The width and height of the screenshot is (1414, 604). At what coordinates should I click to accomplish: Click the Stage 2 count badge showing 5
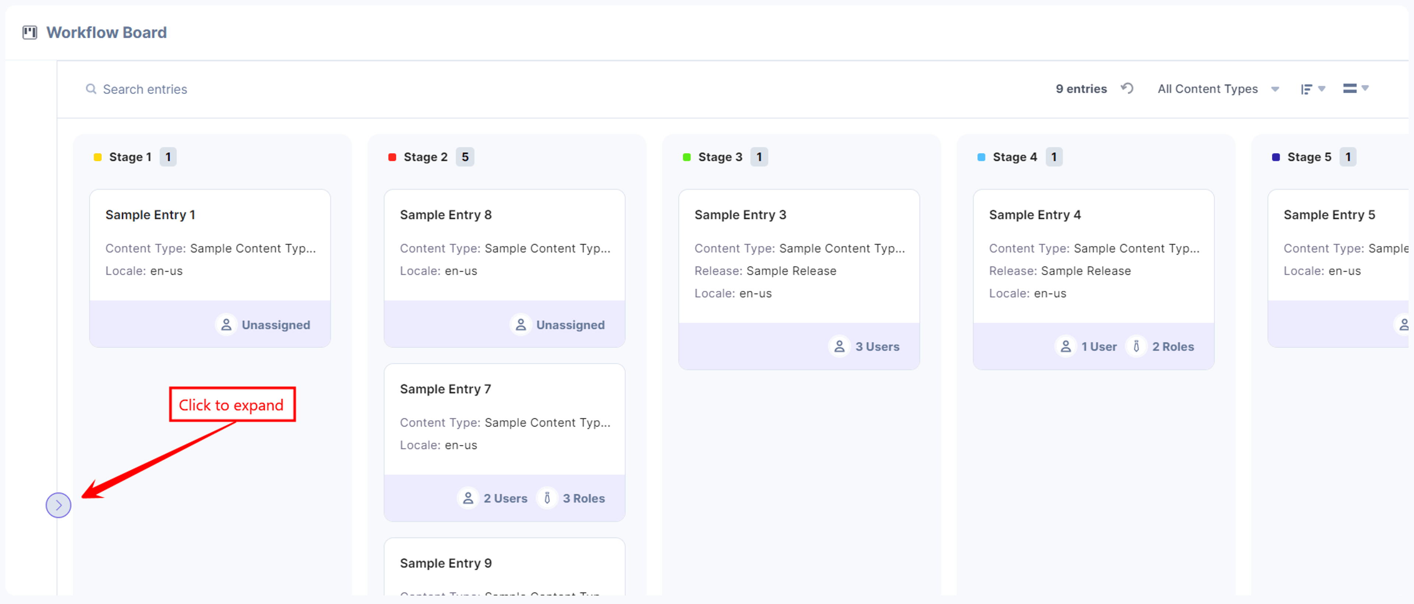coord(465,157)
